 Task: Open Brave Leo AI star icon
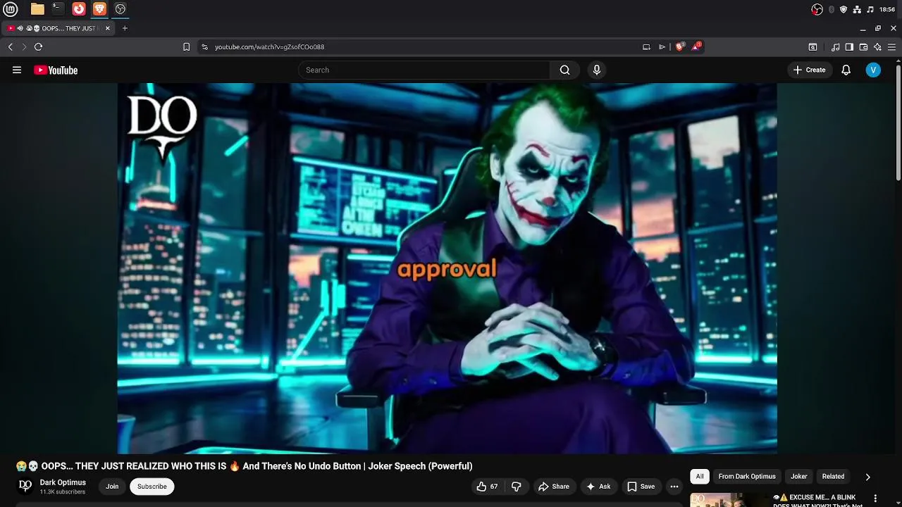pyautogui.click(x=877, y=47)
